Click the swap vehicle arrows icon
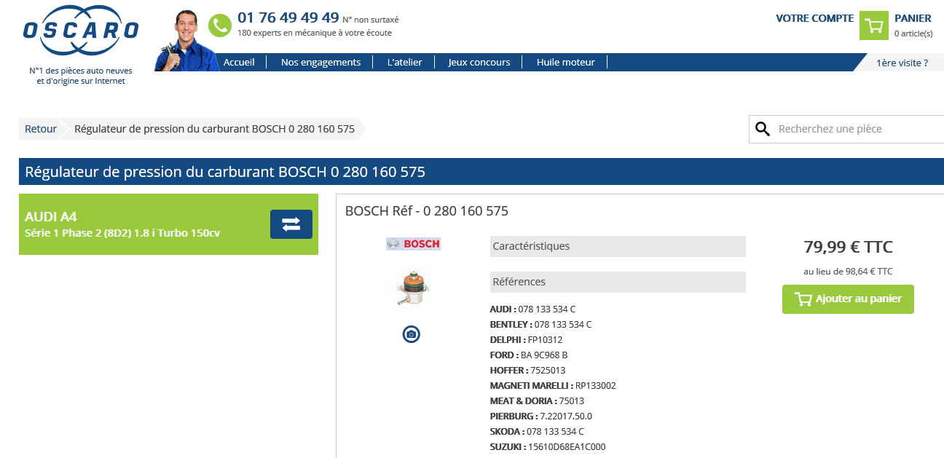The height and width of the screenshot is (458, 944). tap(291, 224)
